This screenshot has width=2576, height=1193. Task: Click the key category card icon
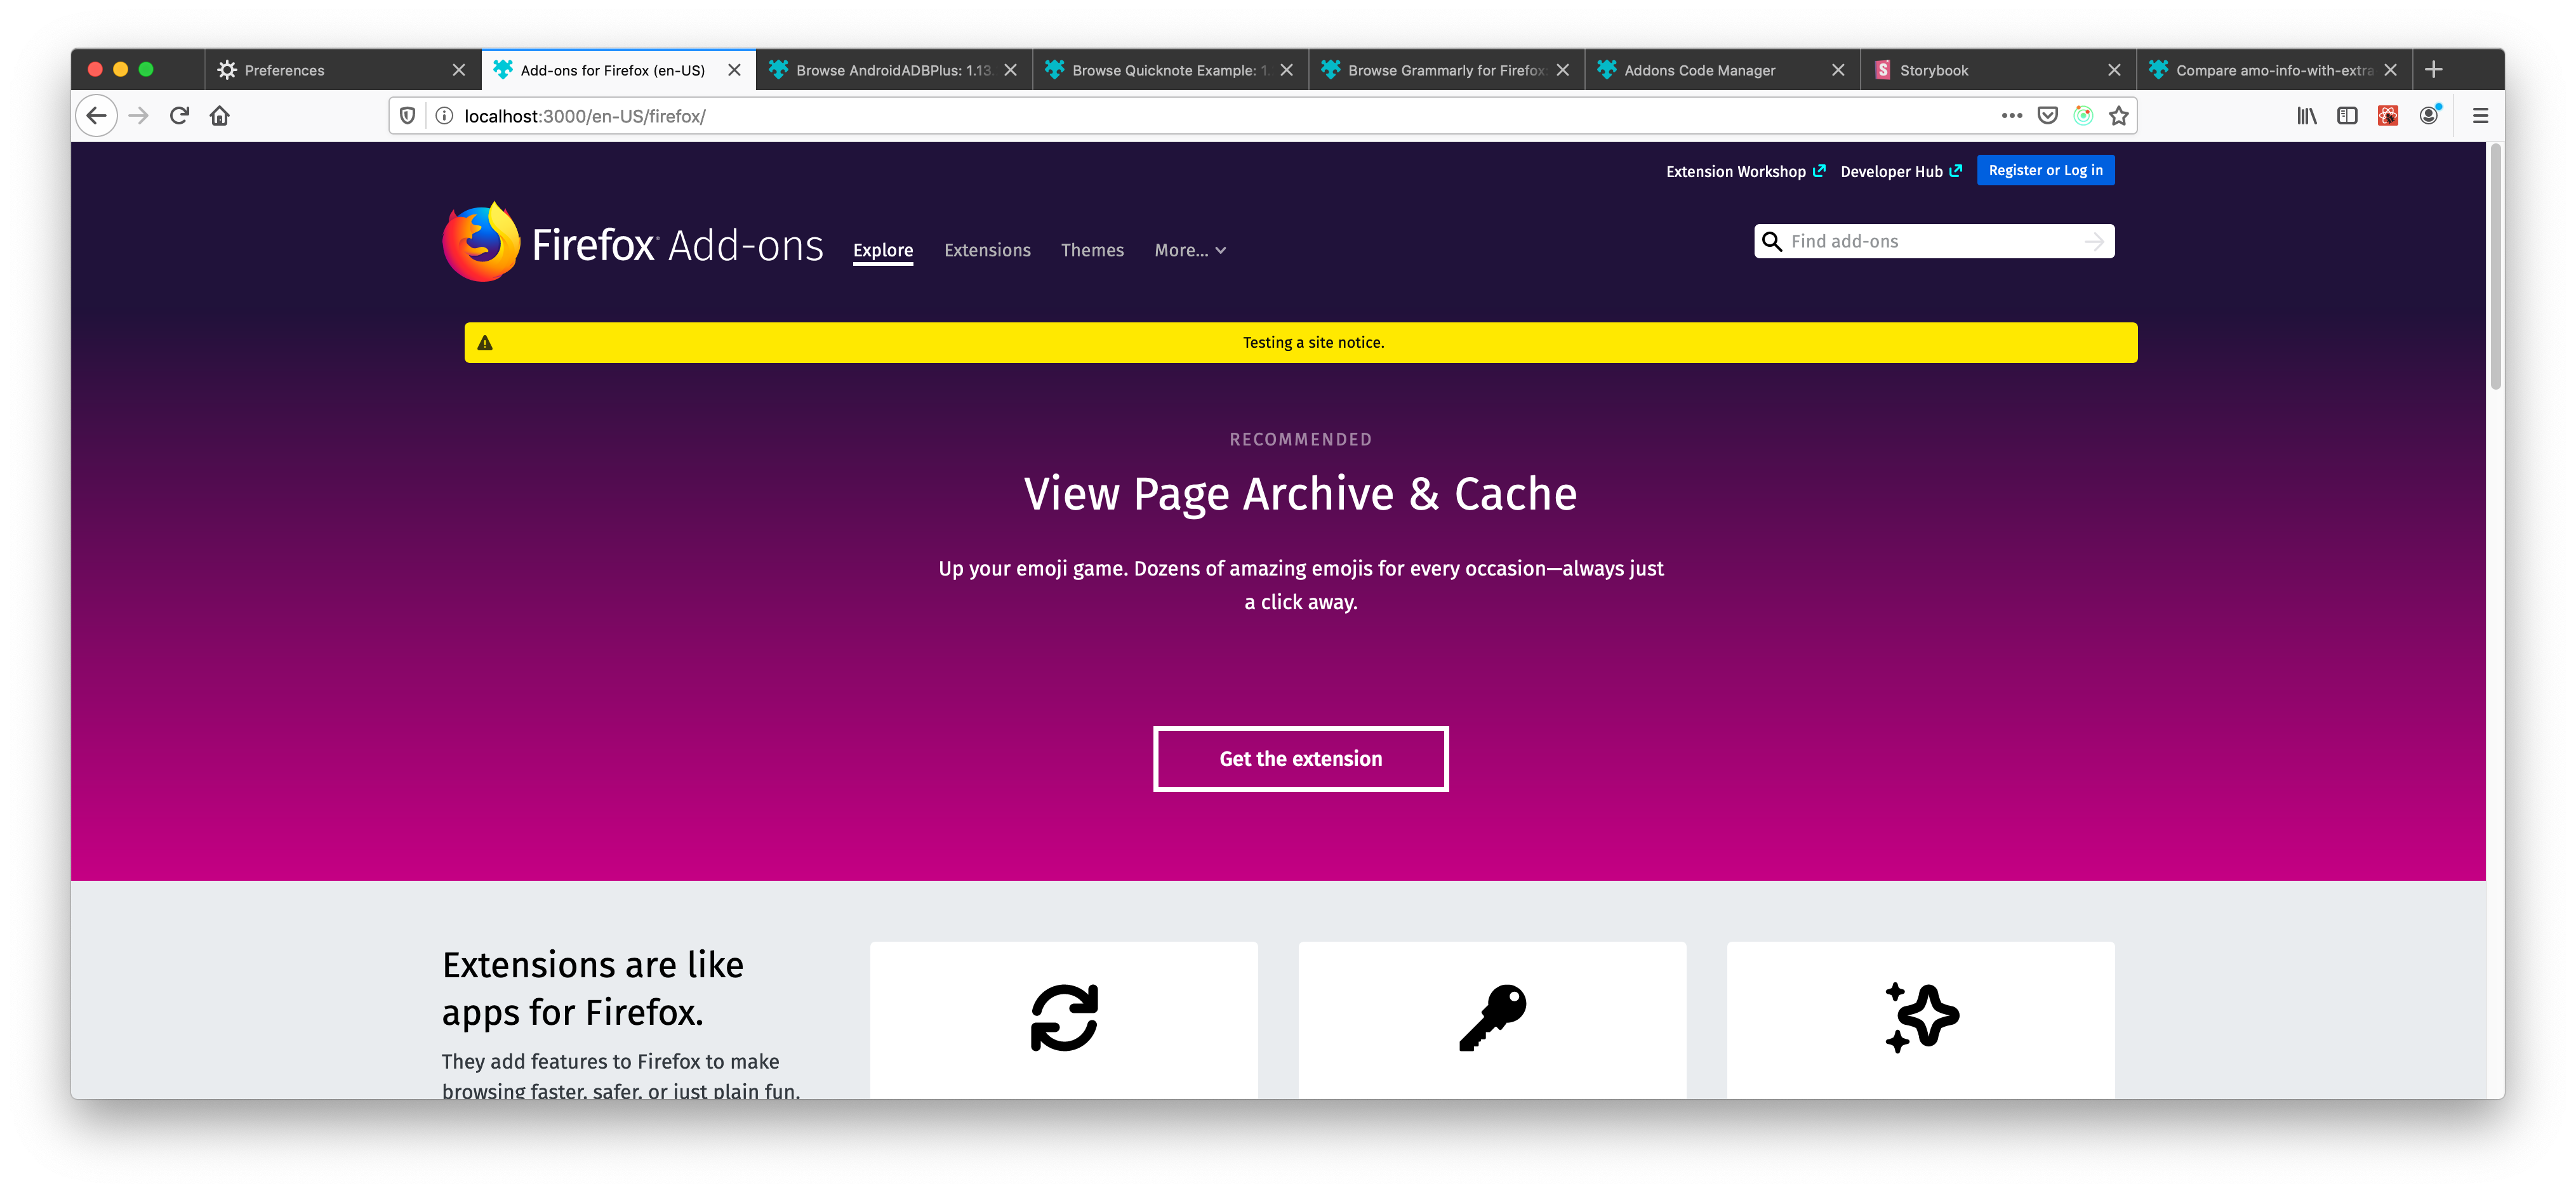(x=1492, y=1018)
